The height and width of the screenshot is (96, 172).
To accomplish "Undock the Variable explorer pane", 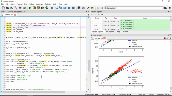I will [x=169, y=11].
